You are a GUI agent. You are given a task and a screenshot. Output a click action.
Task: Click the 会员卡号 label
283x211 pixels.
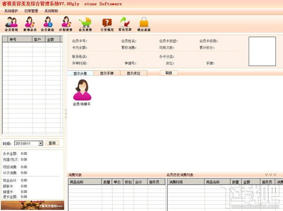(x=79, y=41)
